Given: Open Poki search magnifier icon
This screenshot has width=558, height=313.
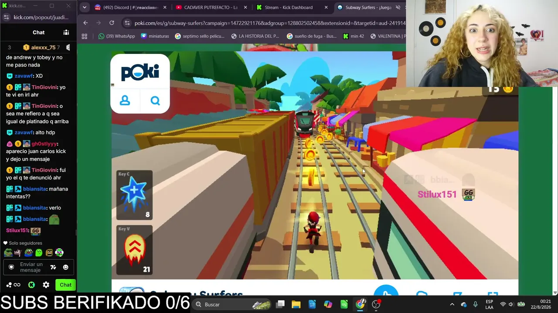Looking at the screenshot, I should (155, 101).
